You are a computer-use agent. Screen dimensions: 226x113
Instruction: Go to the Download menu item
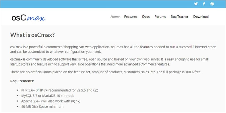pos(201,17)
